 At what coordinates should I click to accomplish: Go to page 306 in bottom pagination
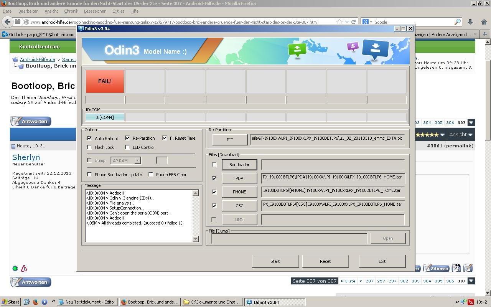(450, 281)
